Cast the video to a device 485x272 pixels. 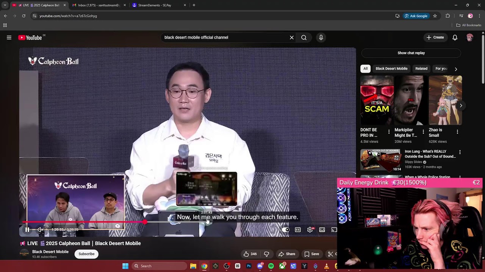(334, 230)
